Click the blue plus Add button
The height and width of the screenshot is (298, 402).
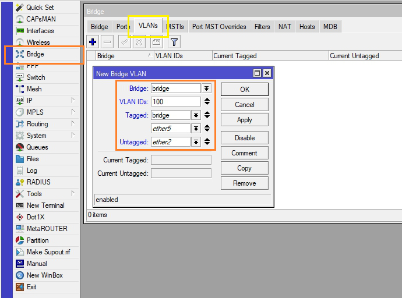click(93, 42)
